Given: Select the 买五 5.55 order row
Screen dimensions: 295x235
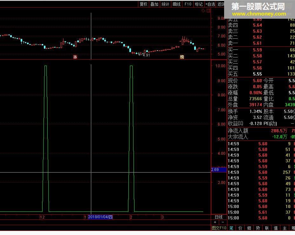Looking at the screenshot, I should [x=261, y=74].
